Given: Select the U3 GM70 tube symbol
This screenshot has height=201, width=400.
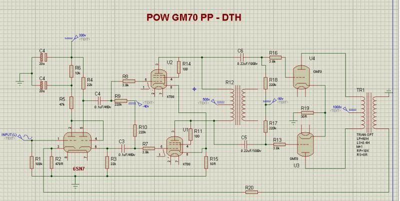Looking at the screenshot, I should point(305,145).
